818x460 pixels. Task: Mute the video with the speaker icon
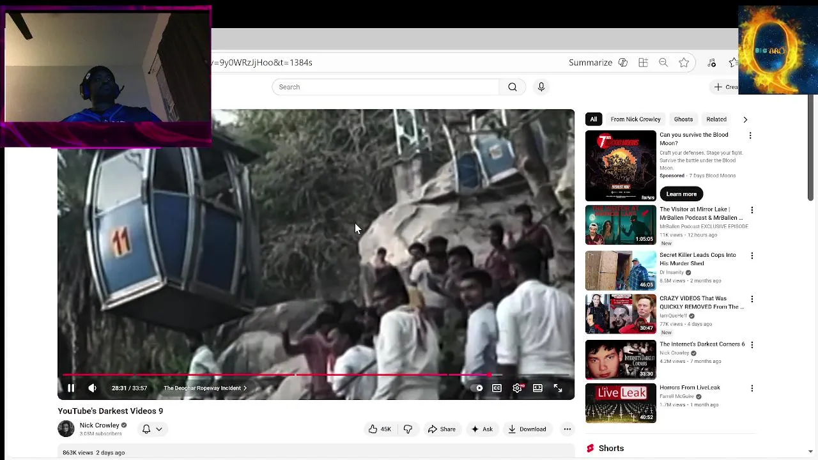tap(92, 388)
